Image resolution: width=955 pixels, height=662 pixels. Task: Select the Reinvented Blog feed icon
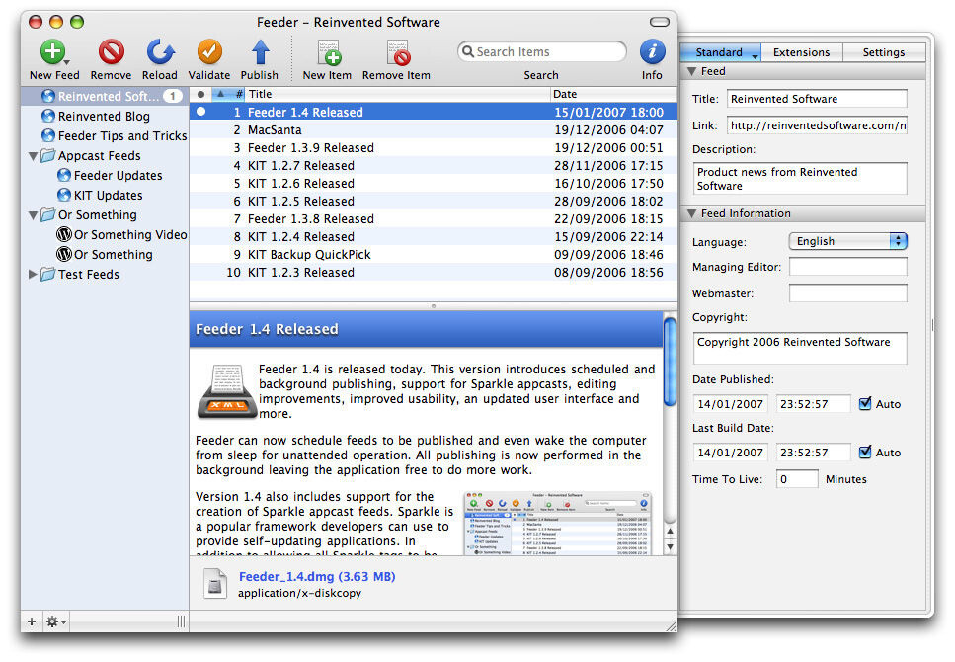click(48, 116)
